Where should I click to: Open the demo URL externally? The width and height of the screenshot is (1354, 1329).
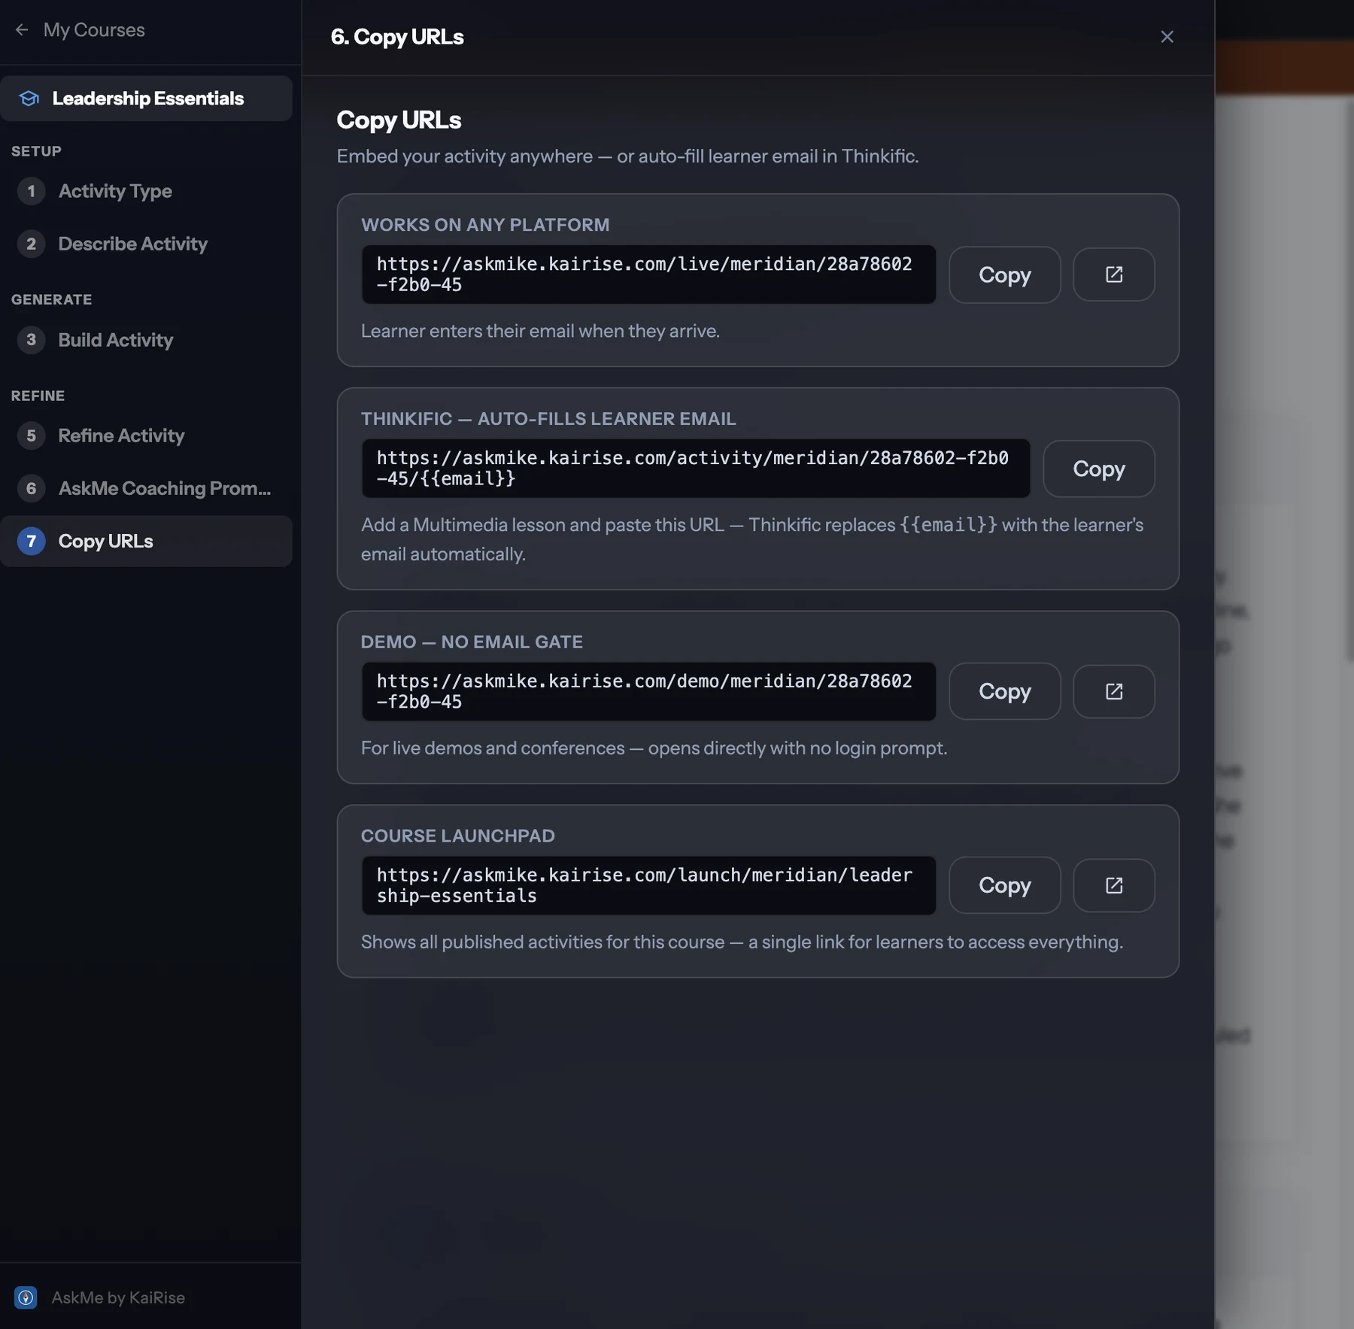[x=1113, y=691]
